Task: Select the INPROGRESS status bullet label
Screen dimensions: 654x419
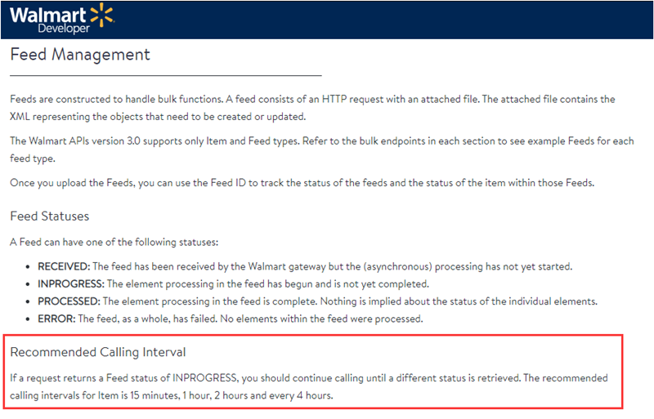Action: click(69, 283)
